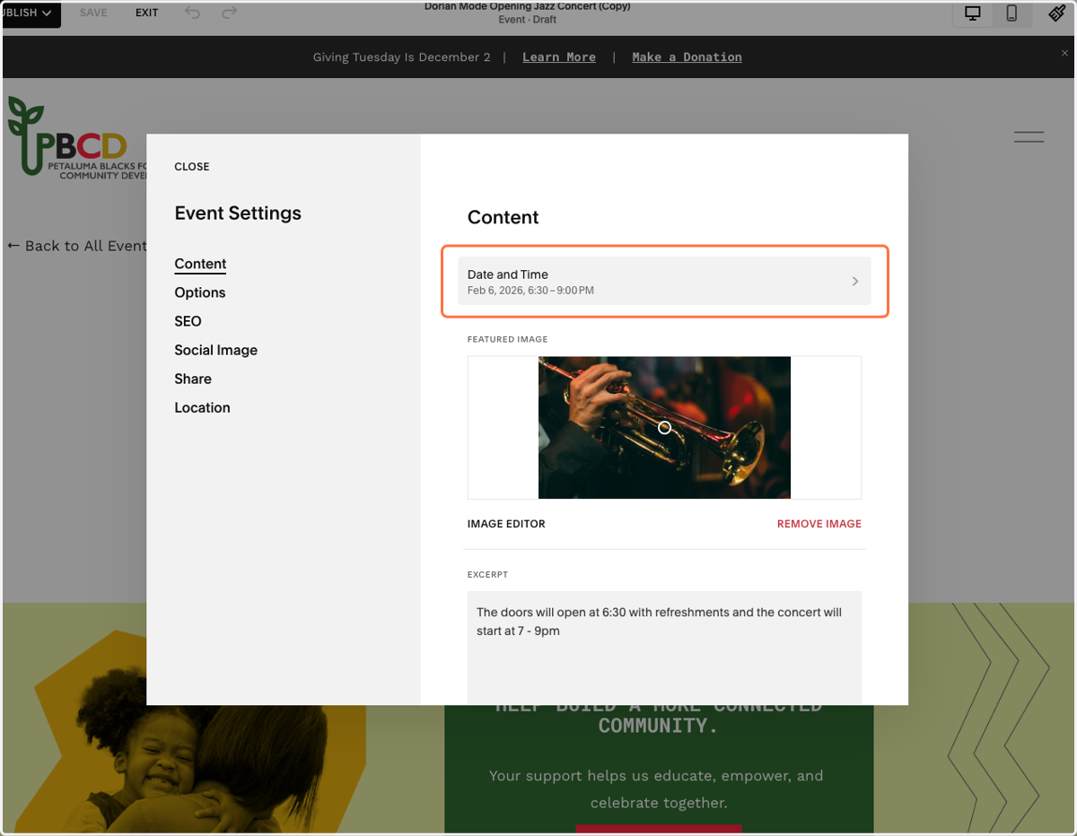Follow the Make a Donation link
Viewport: 1077px width, 836px height.
point(687,57)
